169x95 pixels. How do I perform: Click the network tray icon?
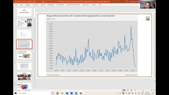(135, 93)
